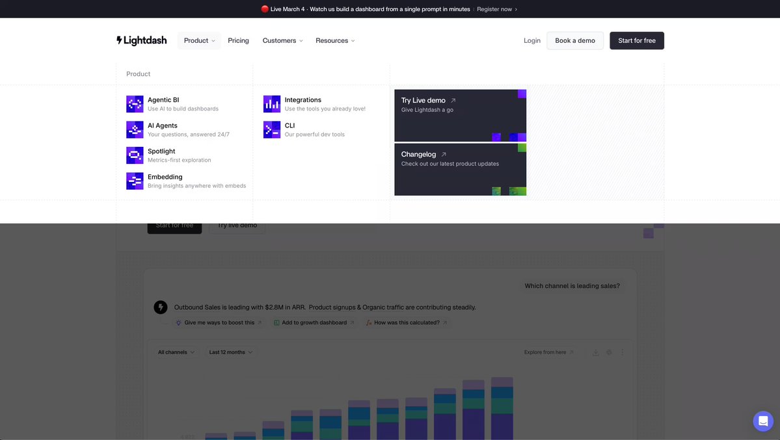780x440 pixels.
Task: Click Explore from here link
Action: tap(548, 352)
